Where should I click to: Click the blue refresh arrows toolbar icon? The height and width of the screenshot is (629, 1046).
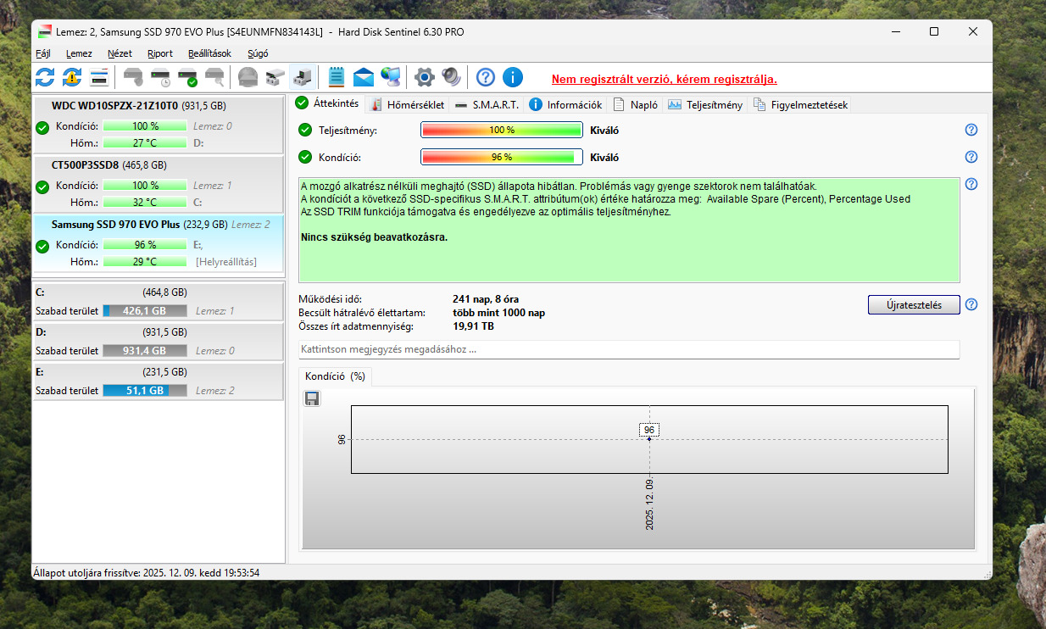(x=45, y=77)
